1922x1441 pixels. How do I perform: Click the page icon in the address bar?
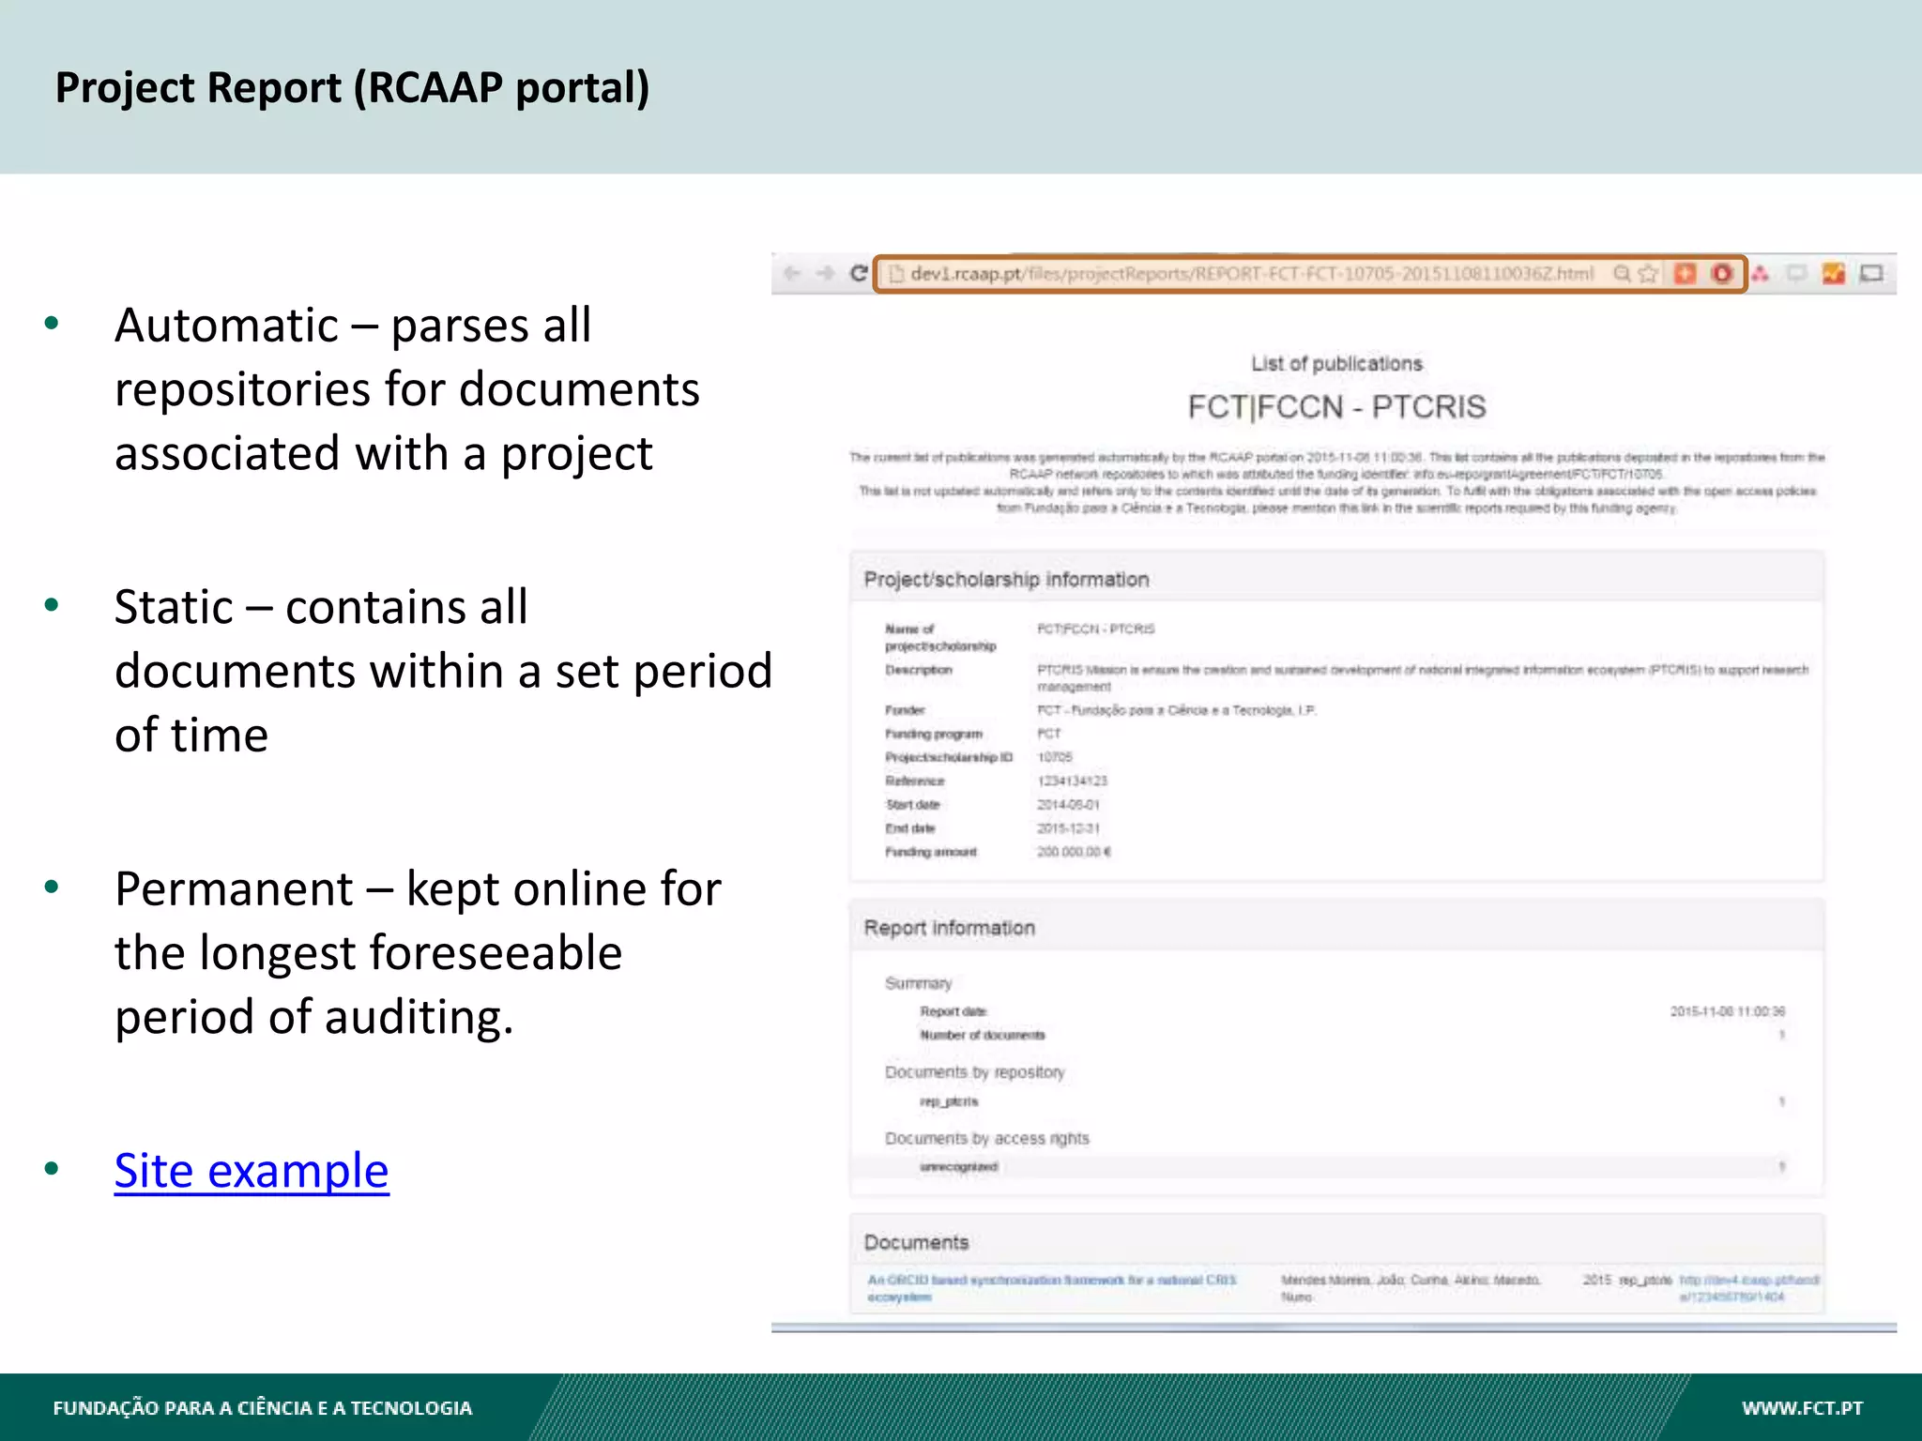coord(895,274)
